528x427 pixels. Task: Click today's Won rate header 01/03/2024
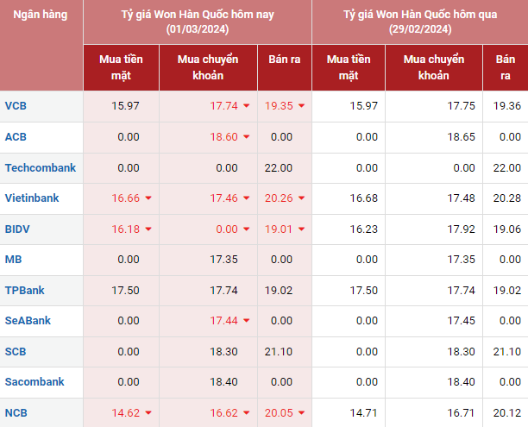(x=197, y=22)
